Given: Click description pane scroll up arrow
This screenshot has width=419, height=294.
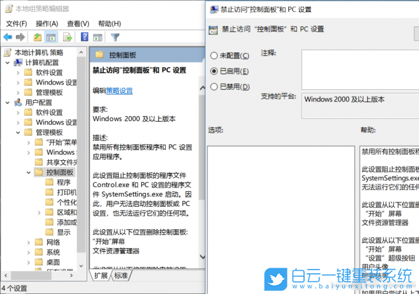Looking at the screenshot, I should tap(202, 88).
